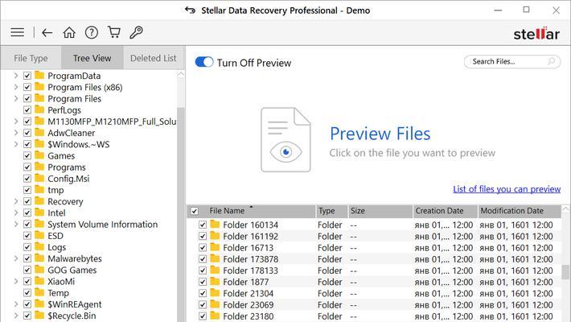Viewport: 571px width, 322px height.
Task: Select the Folder 173878 folder icon
Action: pyautogui.click(x=215, y=259)
